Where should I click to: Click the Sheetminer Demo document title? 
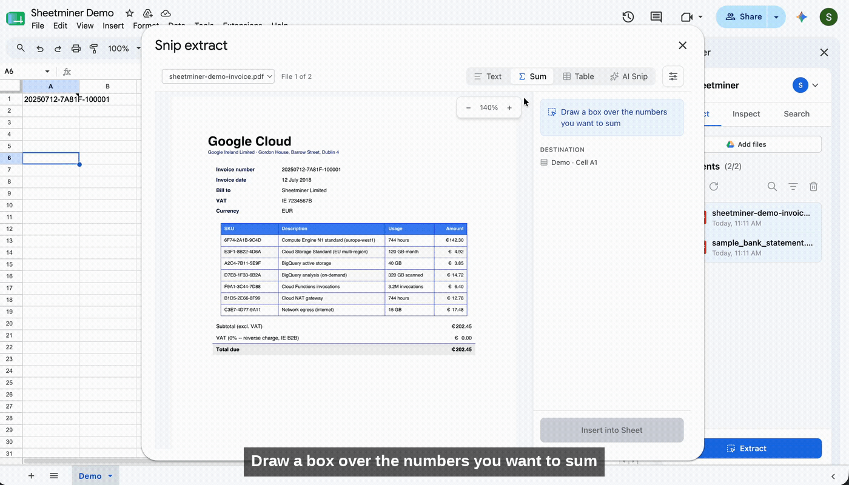(x=72, y=13)
